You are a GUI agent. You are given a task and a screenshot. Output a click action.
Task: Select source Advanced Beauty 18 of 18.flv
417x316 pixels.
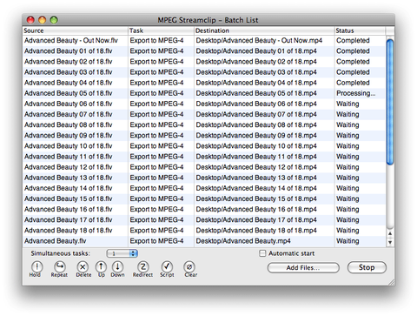pyautogui.click(x=69, y=231)
